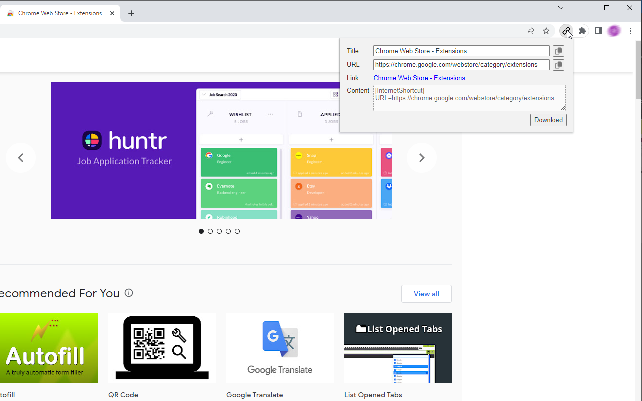Screen dimensions: 642x401
Task: Follow the Chrome Web Store - Extensions link
Action: 419,78
